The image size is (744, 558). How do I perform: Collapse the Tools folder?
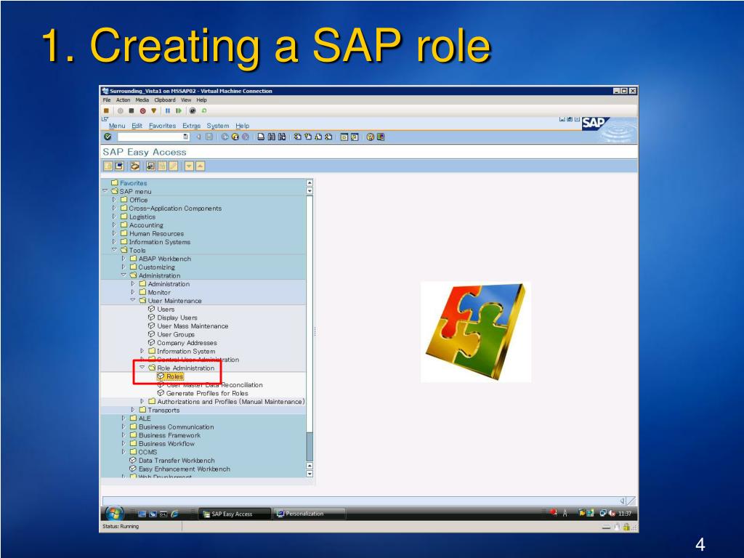coord(114,250)
